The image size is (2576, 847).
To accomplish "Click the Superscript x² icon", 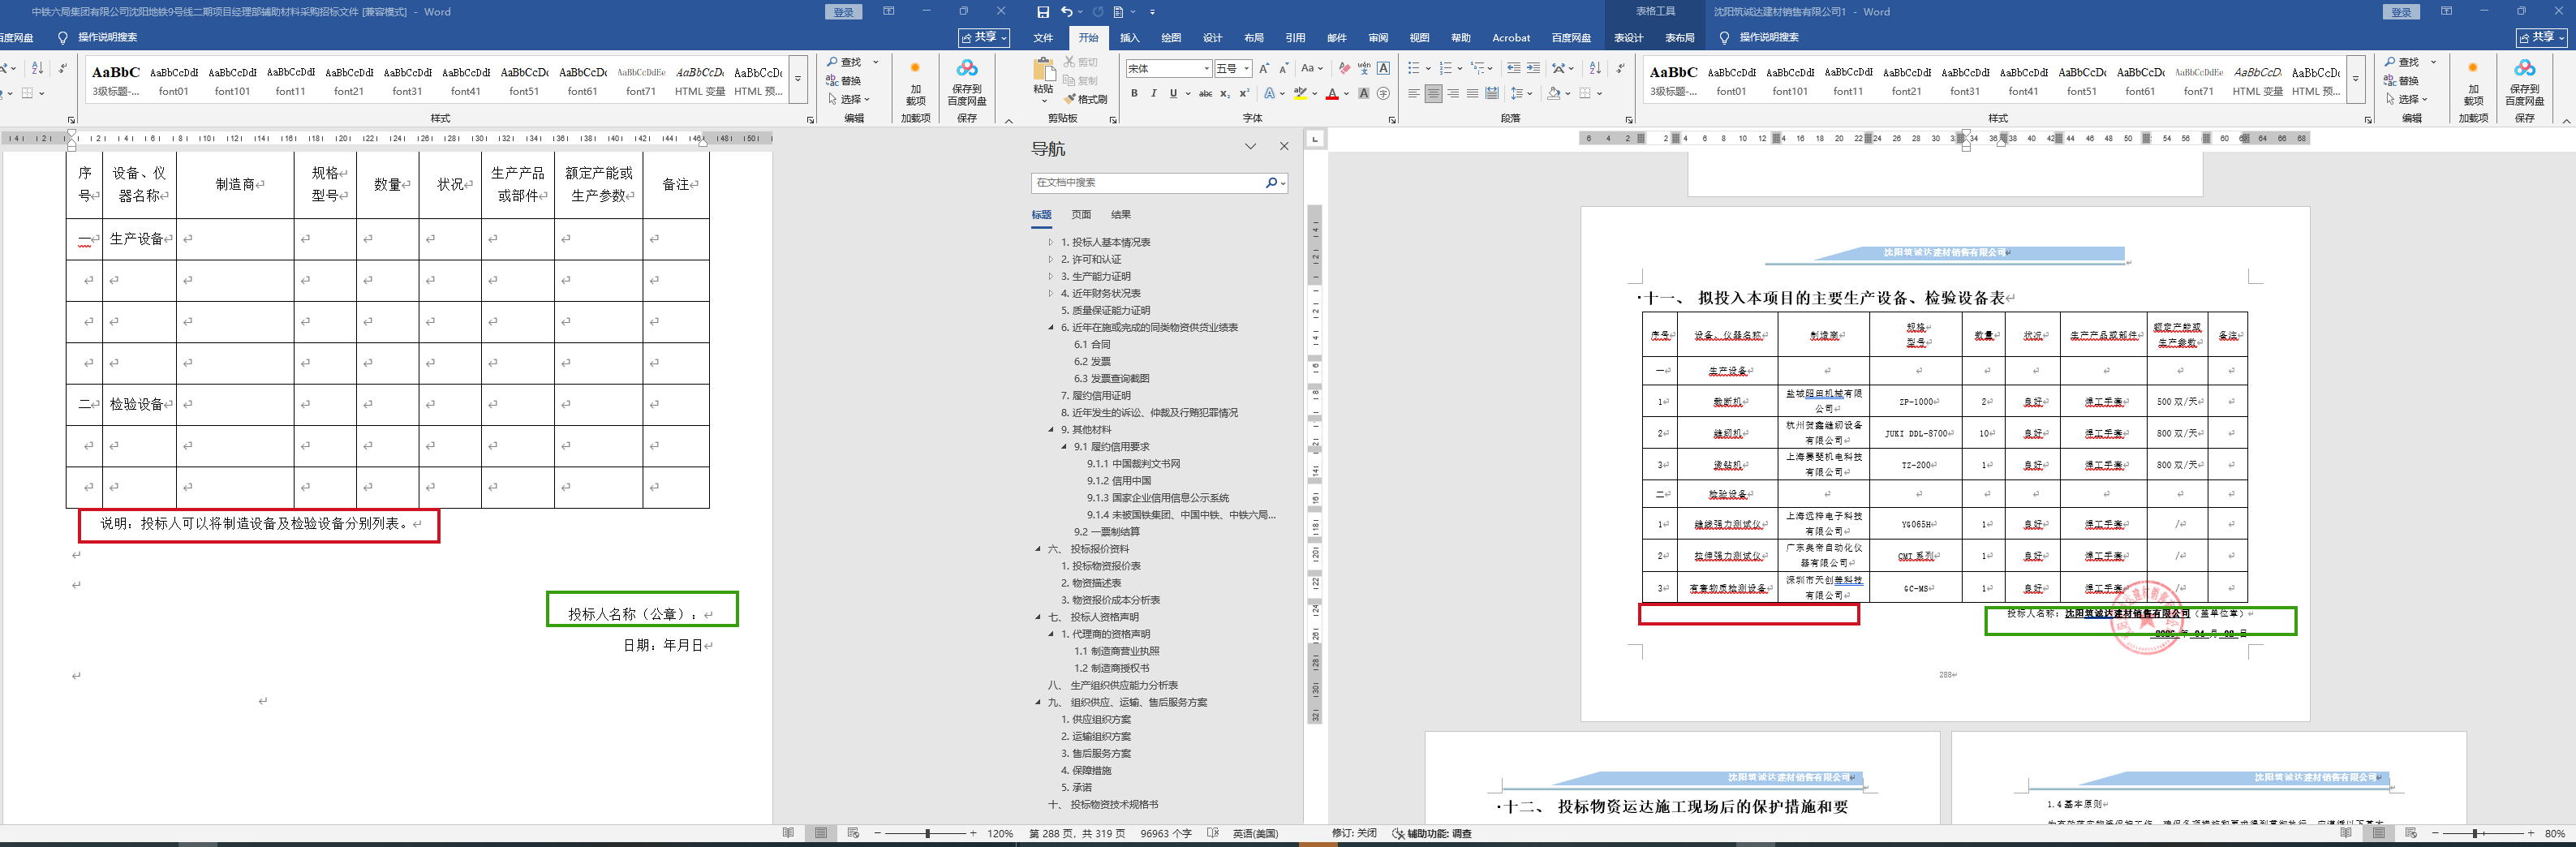I will point(1244,93).
